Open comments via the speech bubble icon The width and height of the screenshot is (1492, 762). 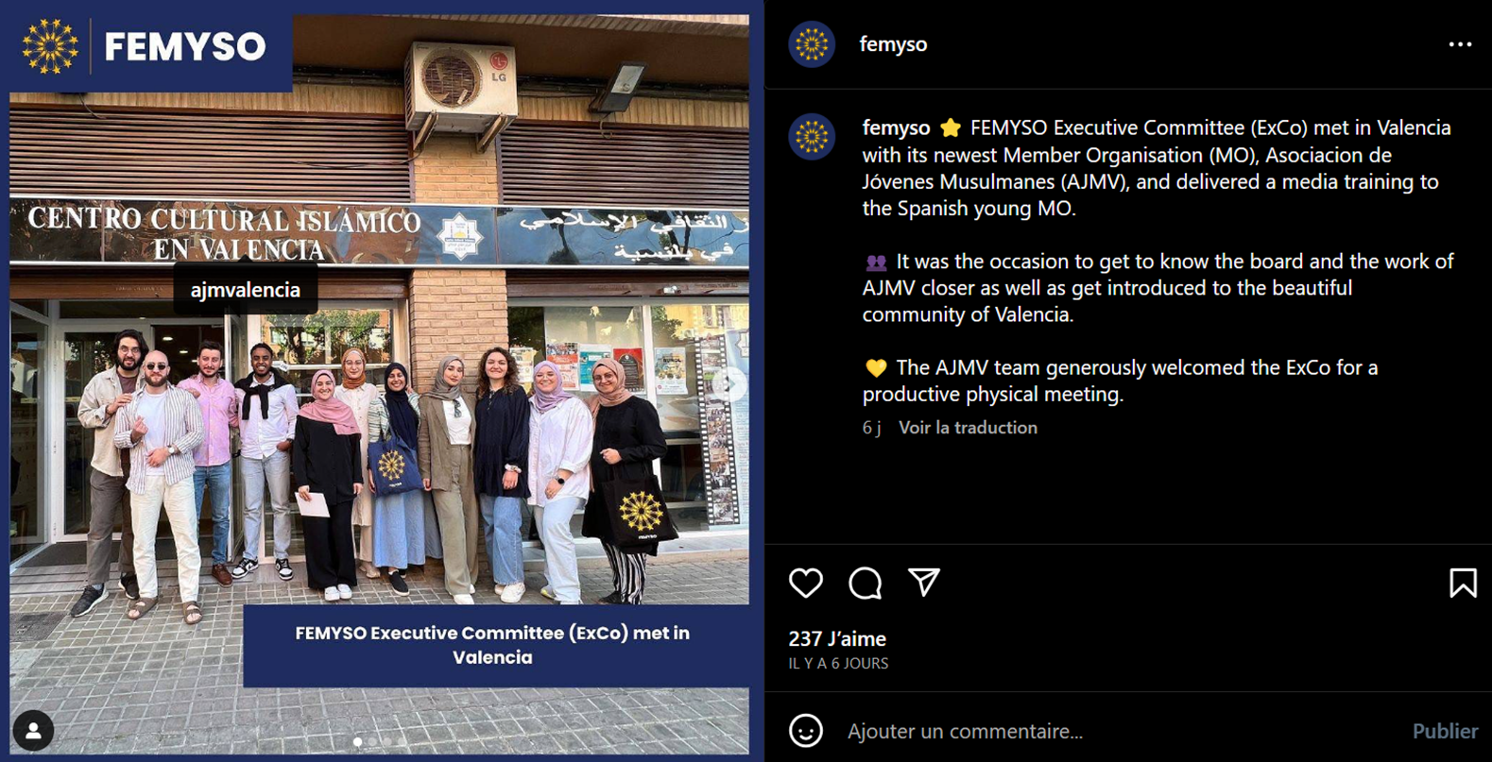(x=865, y=584)
